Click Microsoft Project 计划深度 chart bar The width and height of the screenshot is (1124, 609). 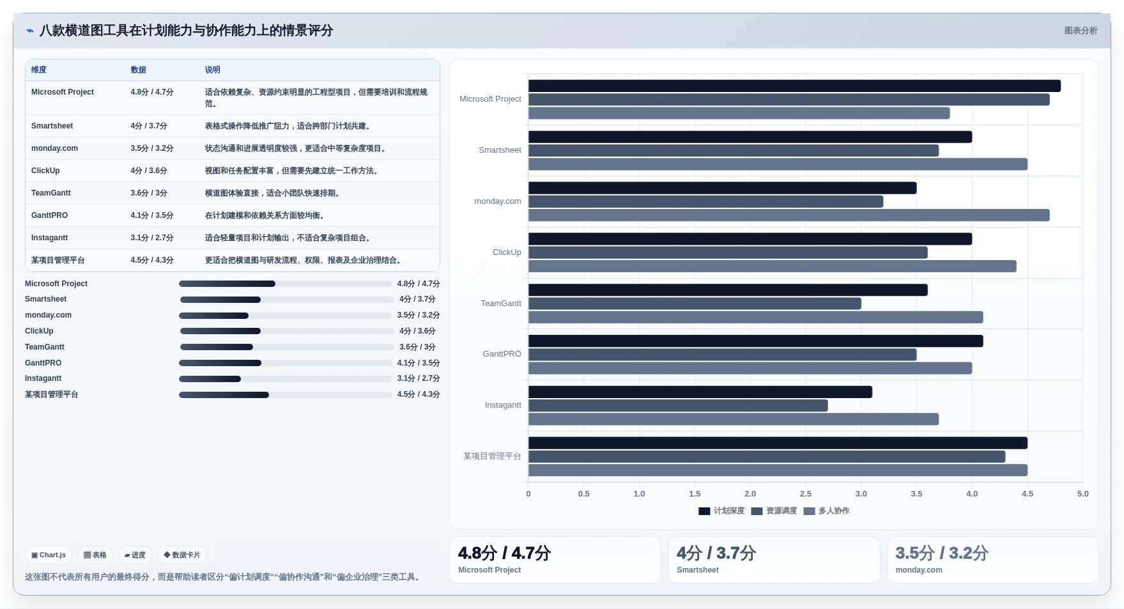[794, 86]
